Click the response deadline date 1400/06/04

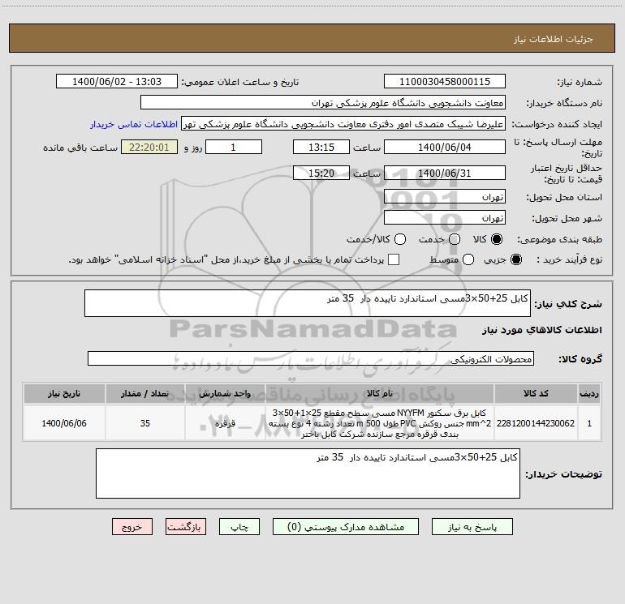(x=445, y=147)
